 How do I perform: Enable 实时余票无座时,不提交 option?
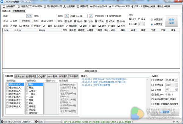point(152,99)
